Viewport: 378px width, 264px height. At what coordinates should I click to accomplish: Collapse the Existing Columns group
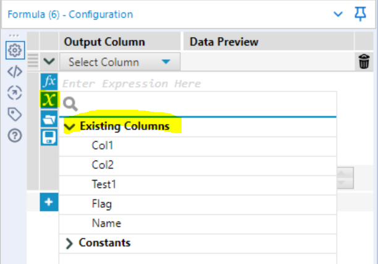pyautogui.click(x=69, y=126)
